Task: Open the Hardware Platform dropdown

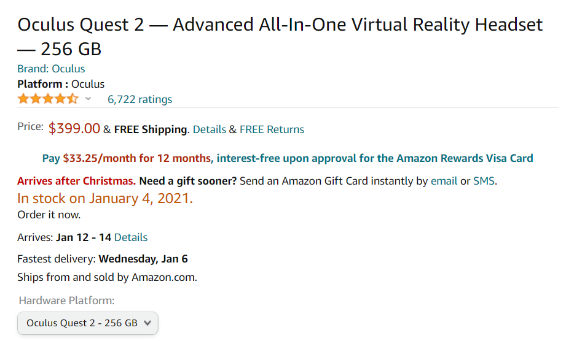Action: click(88, 323)
